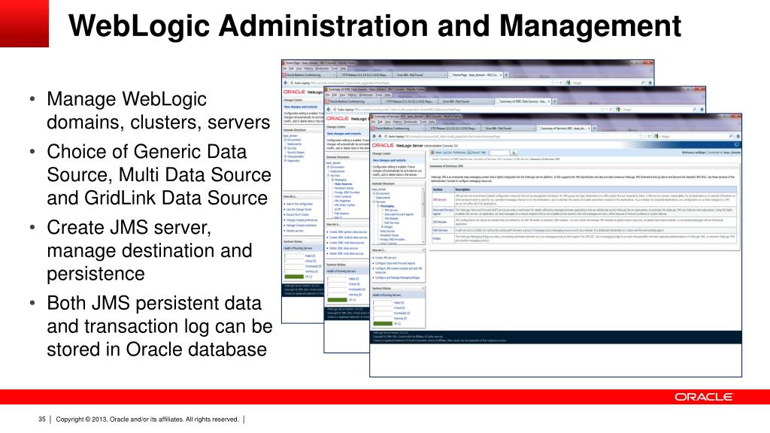770x433 pixels.
Task: Click Overloaded (0) status in front window
Action: (x=402, y=313)
